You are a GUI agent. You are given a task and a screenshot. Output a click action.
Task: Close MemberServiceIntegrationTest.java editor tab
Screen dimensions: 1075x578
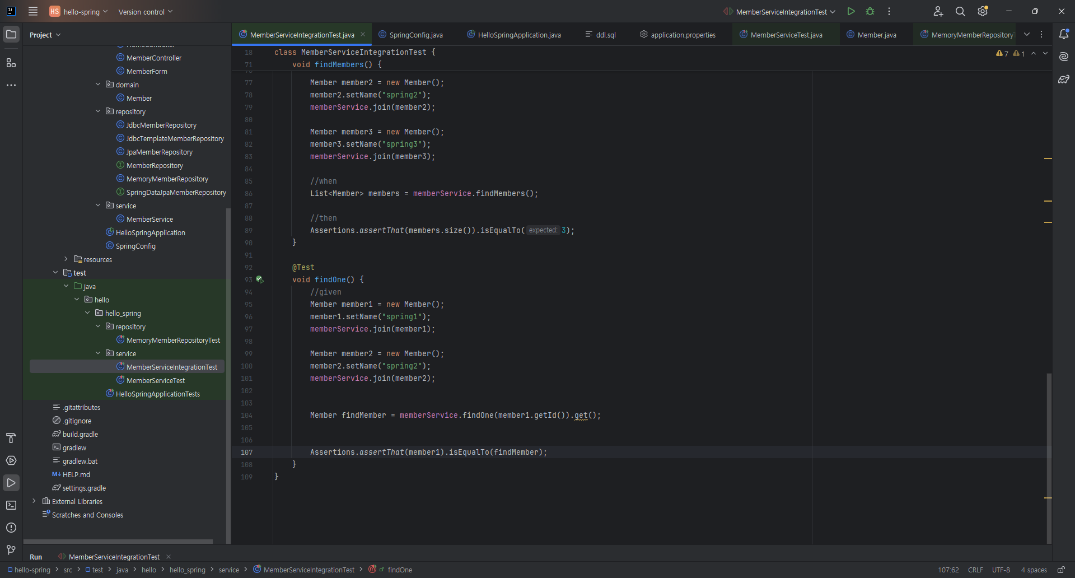pos(363,34)
